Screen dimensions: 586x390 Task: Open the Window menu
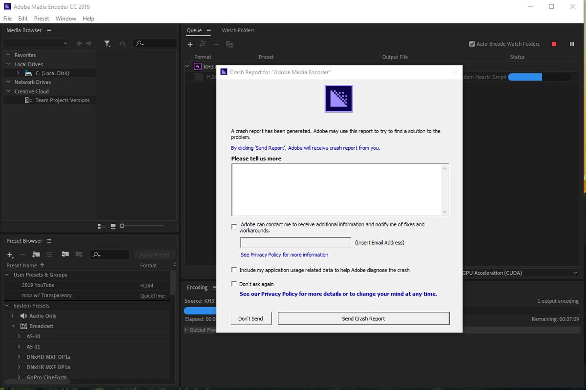click(x=66, y=19)
